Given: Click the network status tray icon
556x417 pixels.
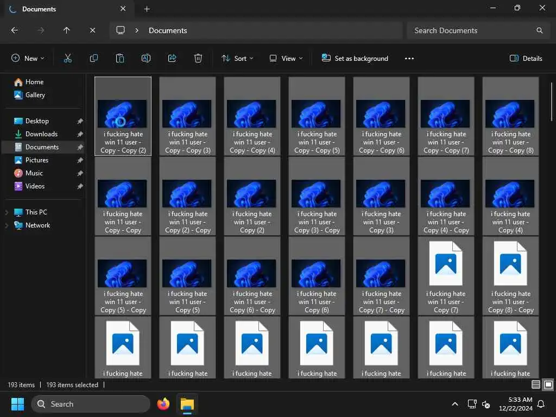Looking at the screenshot, I should (x=472, y=404).
